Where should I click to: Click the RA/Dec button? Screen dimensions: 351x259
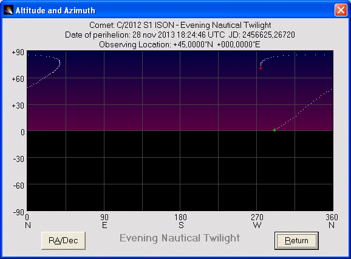pyautogui.click(x=63, y=240)
